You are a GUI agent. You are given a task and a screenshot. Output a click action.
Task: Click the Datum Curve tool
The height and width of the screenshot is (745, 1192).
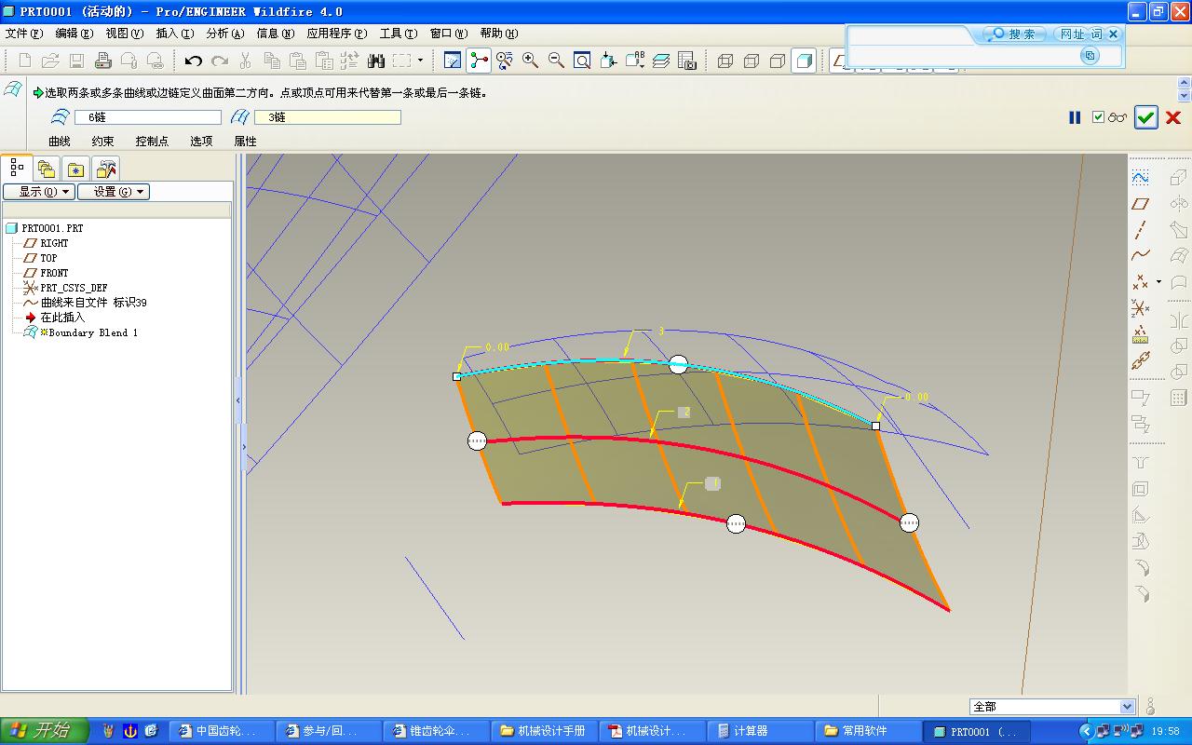1140,255
